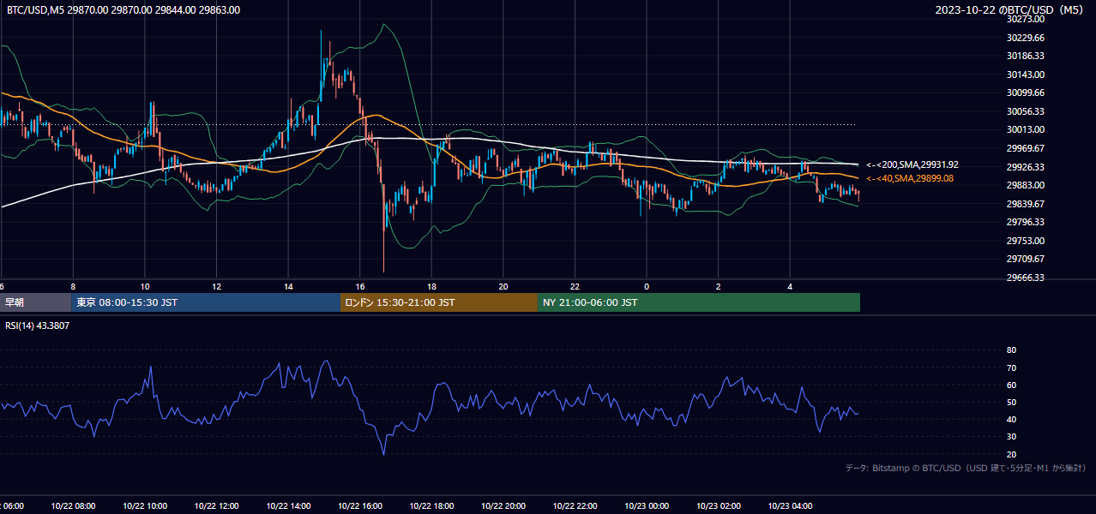The image size is (1096, 514).
Task: Click hour label 16 under price chart
Action: tap(360, 286)
